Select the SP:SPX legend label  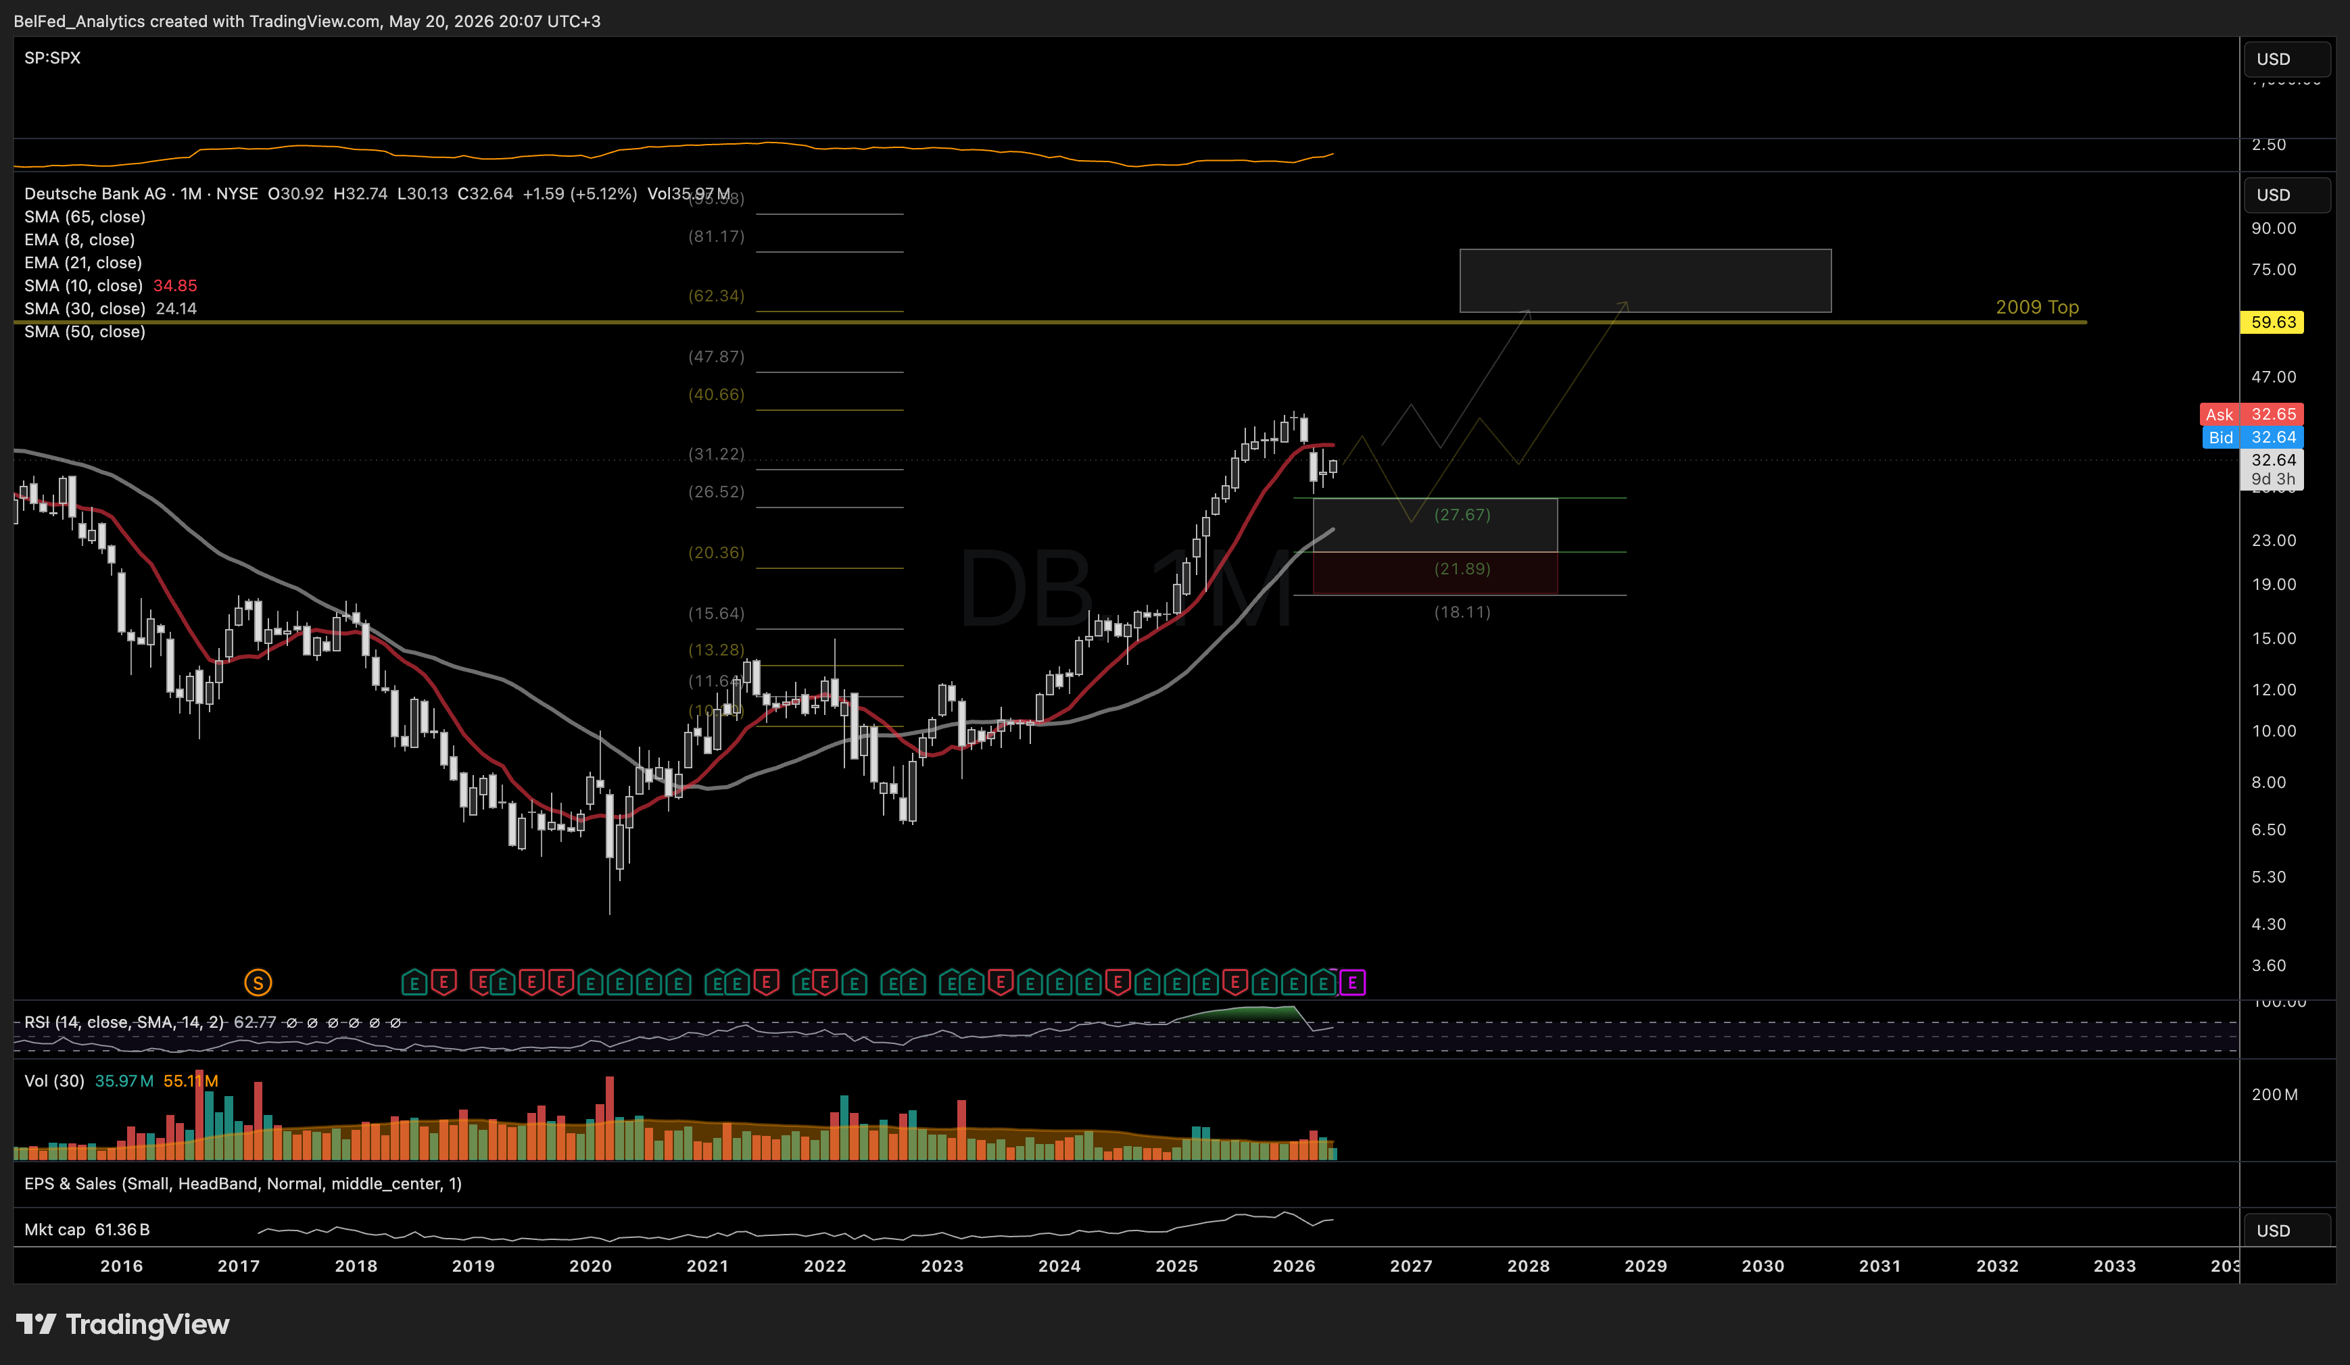[52, 58]
